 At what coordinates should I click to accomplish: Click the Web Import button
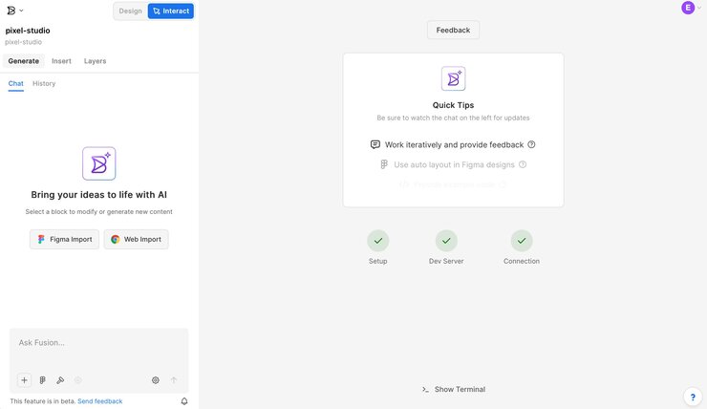(137, 240)
